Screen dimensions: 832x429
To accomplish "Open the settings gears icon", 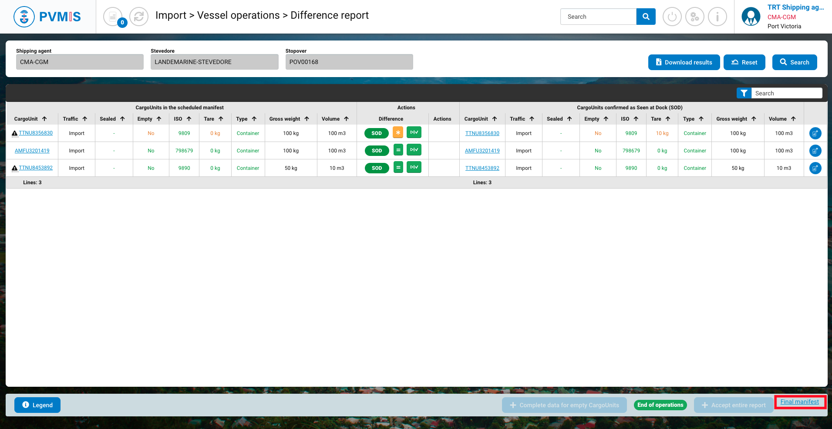I will click(694, 17).
